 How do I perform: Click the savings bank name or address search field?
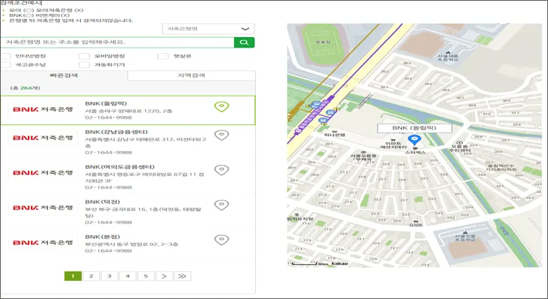pos(117,42)
